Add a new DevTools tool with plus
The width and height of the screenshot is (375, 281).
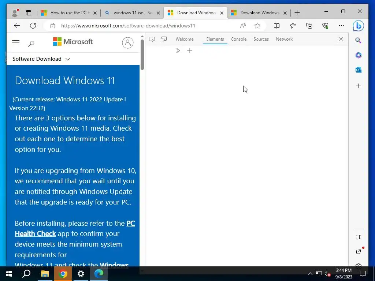click(x=190, y=50)
